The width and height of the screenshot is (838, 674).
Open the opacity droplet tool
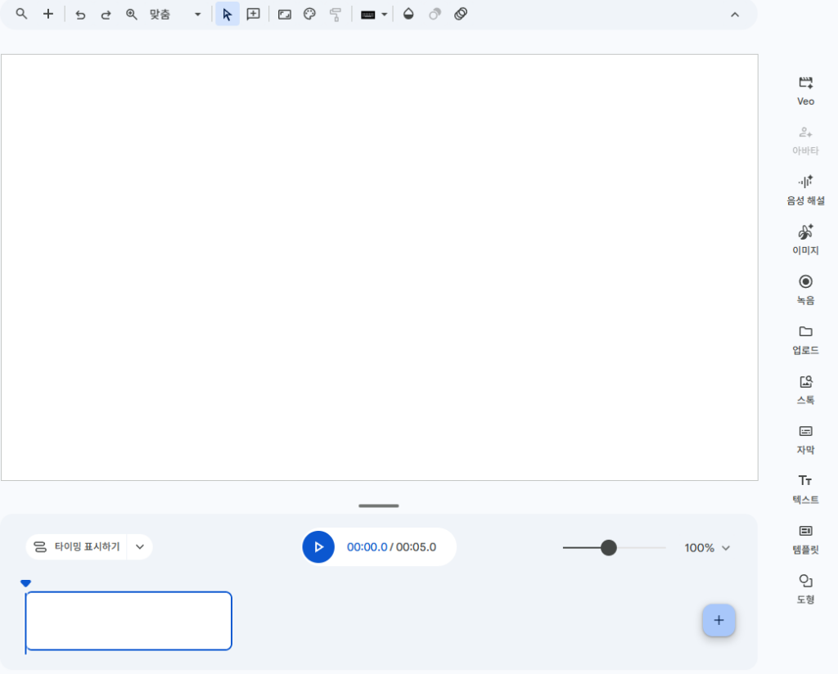coord(408,14)
